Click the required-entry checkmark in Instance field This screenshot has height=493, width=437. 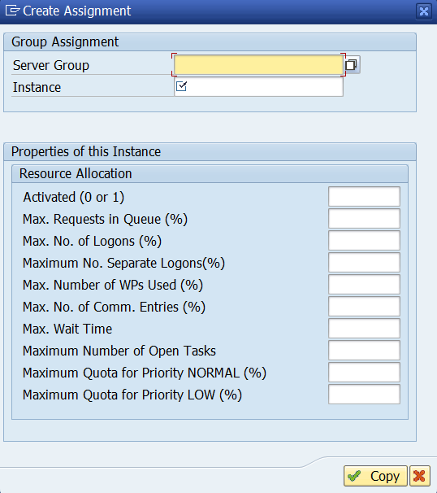point(181,86)
